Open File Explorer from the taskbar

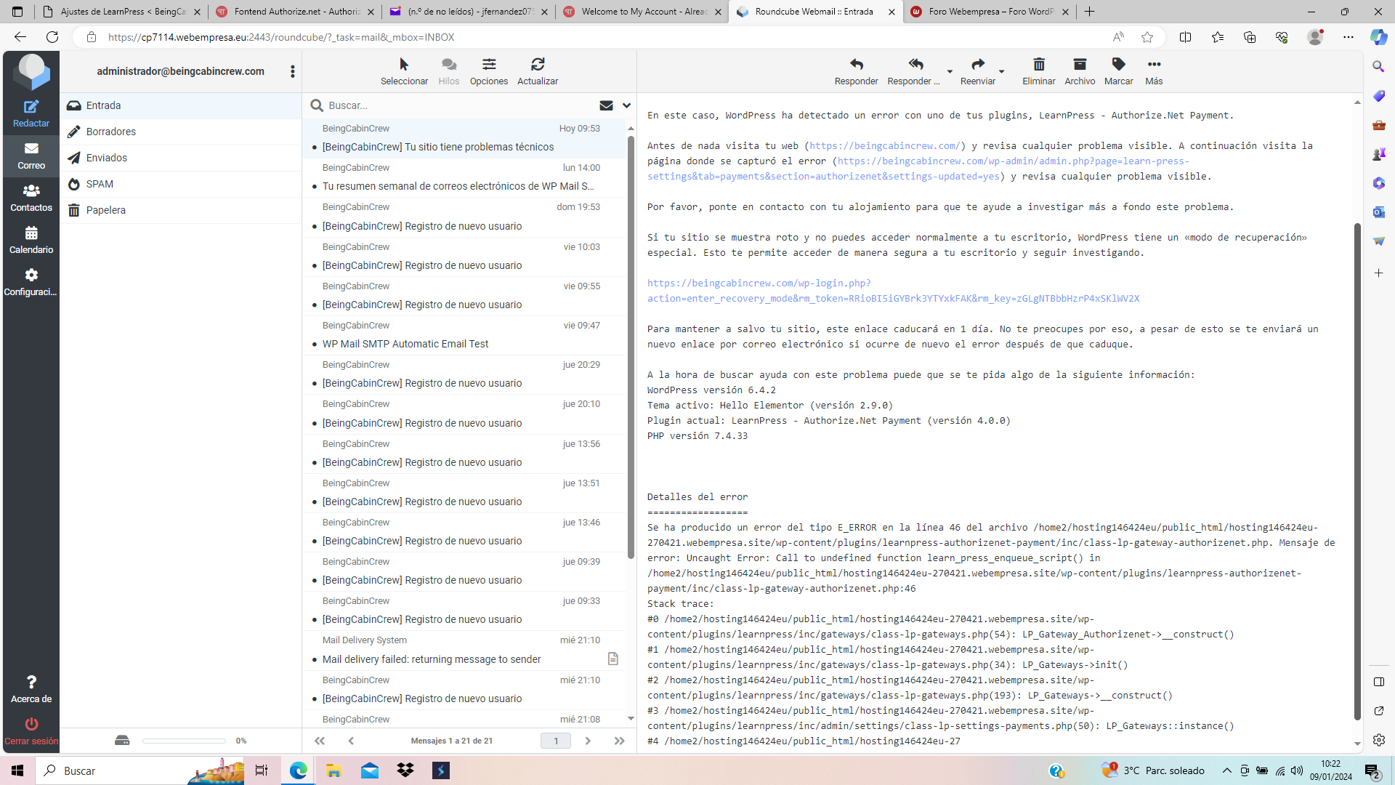click(x=333, y=770)
